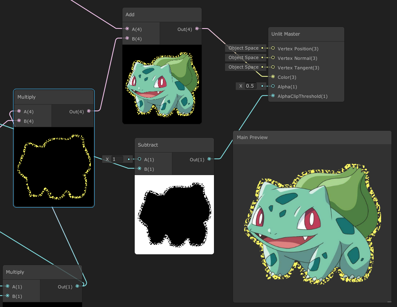
Task: Click the Color(3) label text
Action: point(287,77)
